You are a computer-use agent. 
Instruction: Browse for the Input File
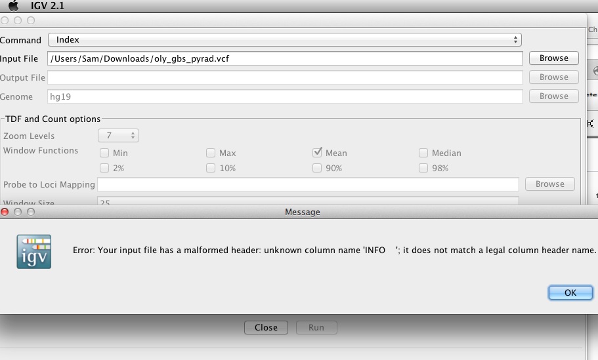[554, 58]
